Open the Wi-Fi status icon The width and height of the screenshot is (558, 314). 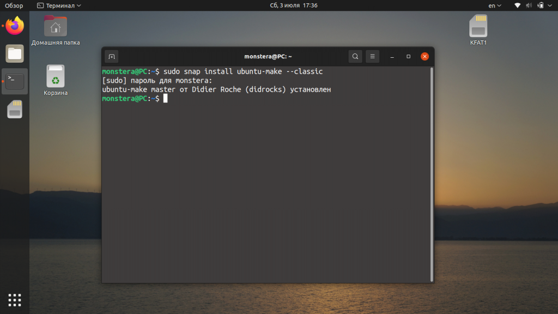(x=517, y=5)
